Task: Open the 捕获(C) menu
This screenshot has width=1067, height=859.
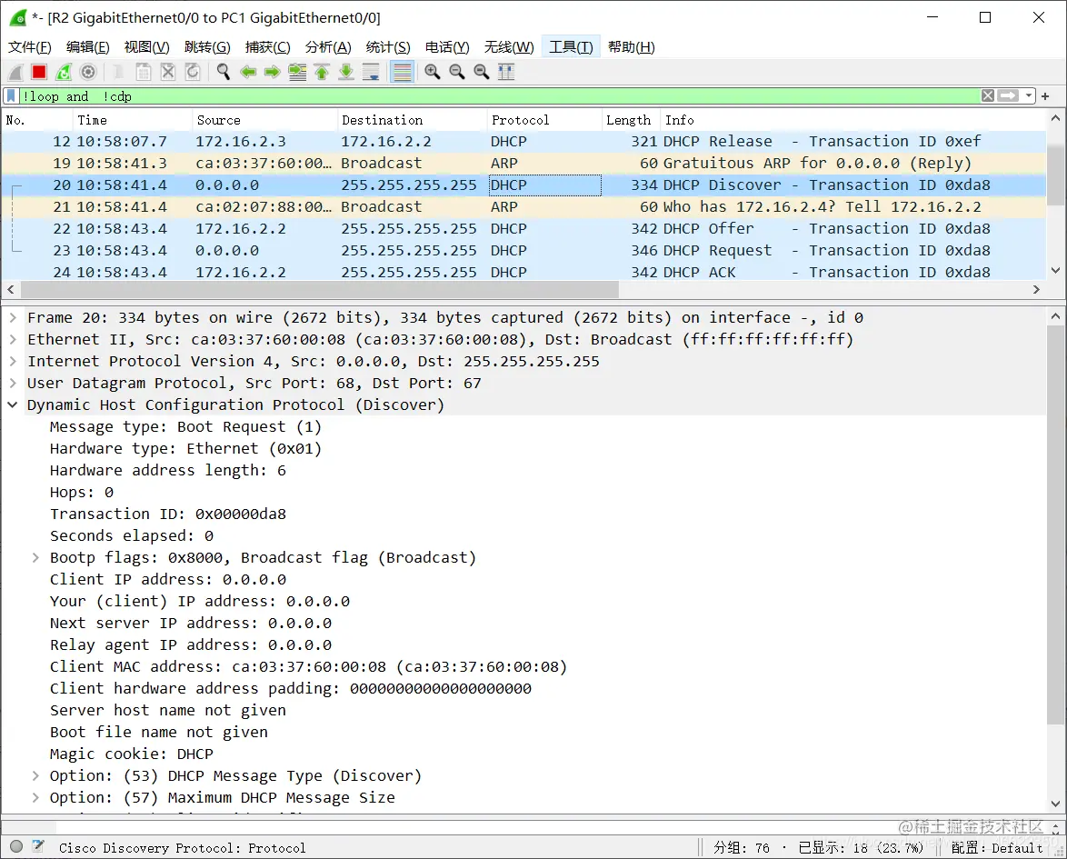Action: pos(268,47)
